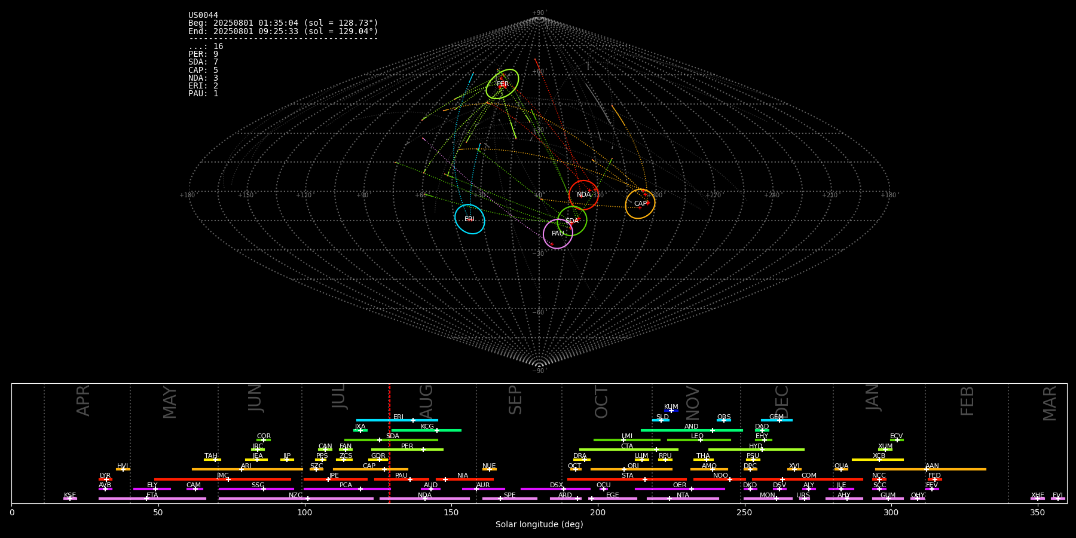Select the KSE shower bar in timeline
Screen dimensions: 1076x538
(70, 499)
